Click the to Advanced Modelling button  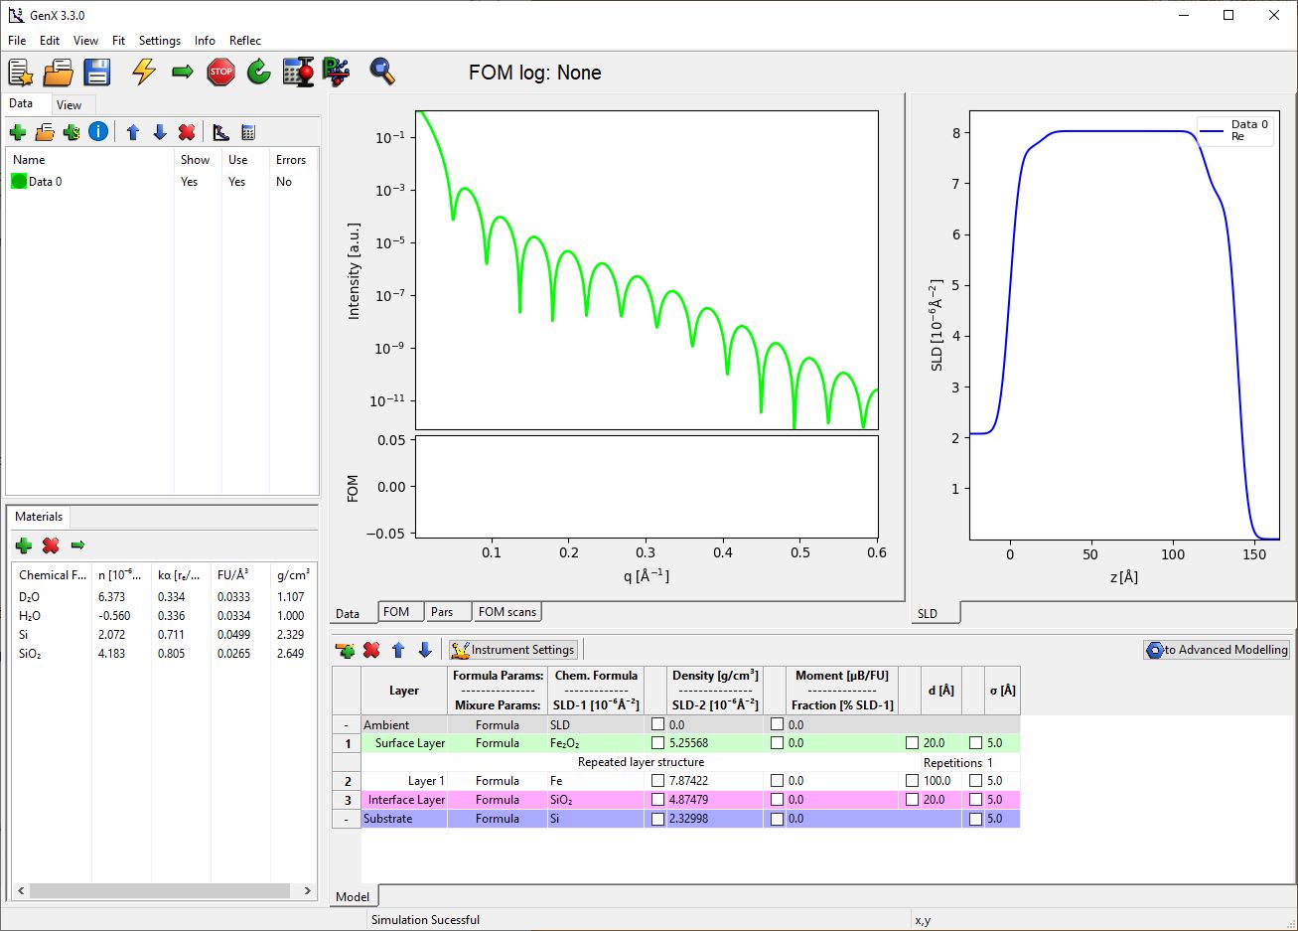click(1217, 650)
